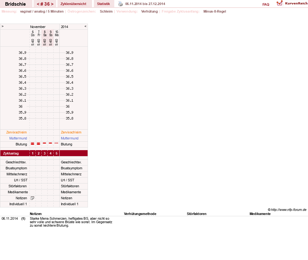Select the 10. Mo date column header
Image resolution: width=308 pixels, height=260 pixels.
[57, 33]
